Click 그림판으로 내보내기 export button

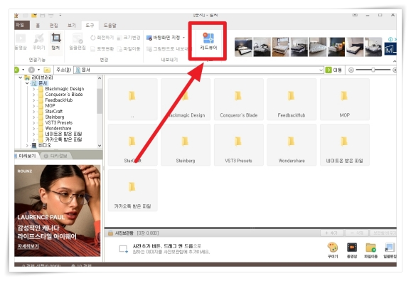click(167, 49)
